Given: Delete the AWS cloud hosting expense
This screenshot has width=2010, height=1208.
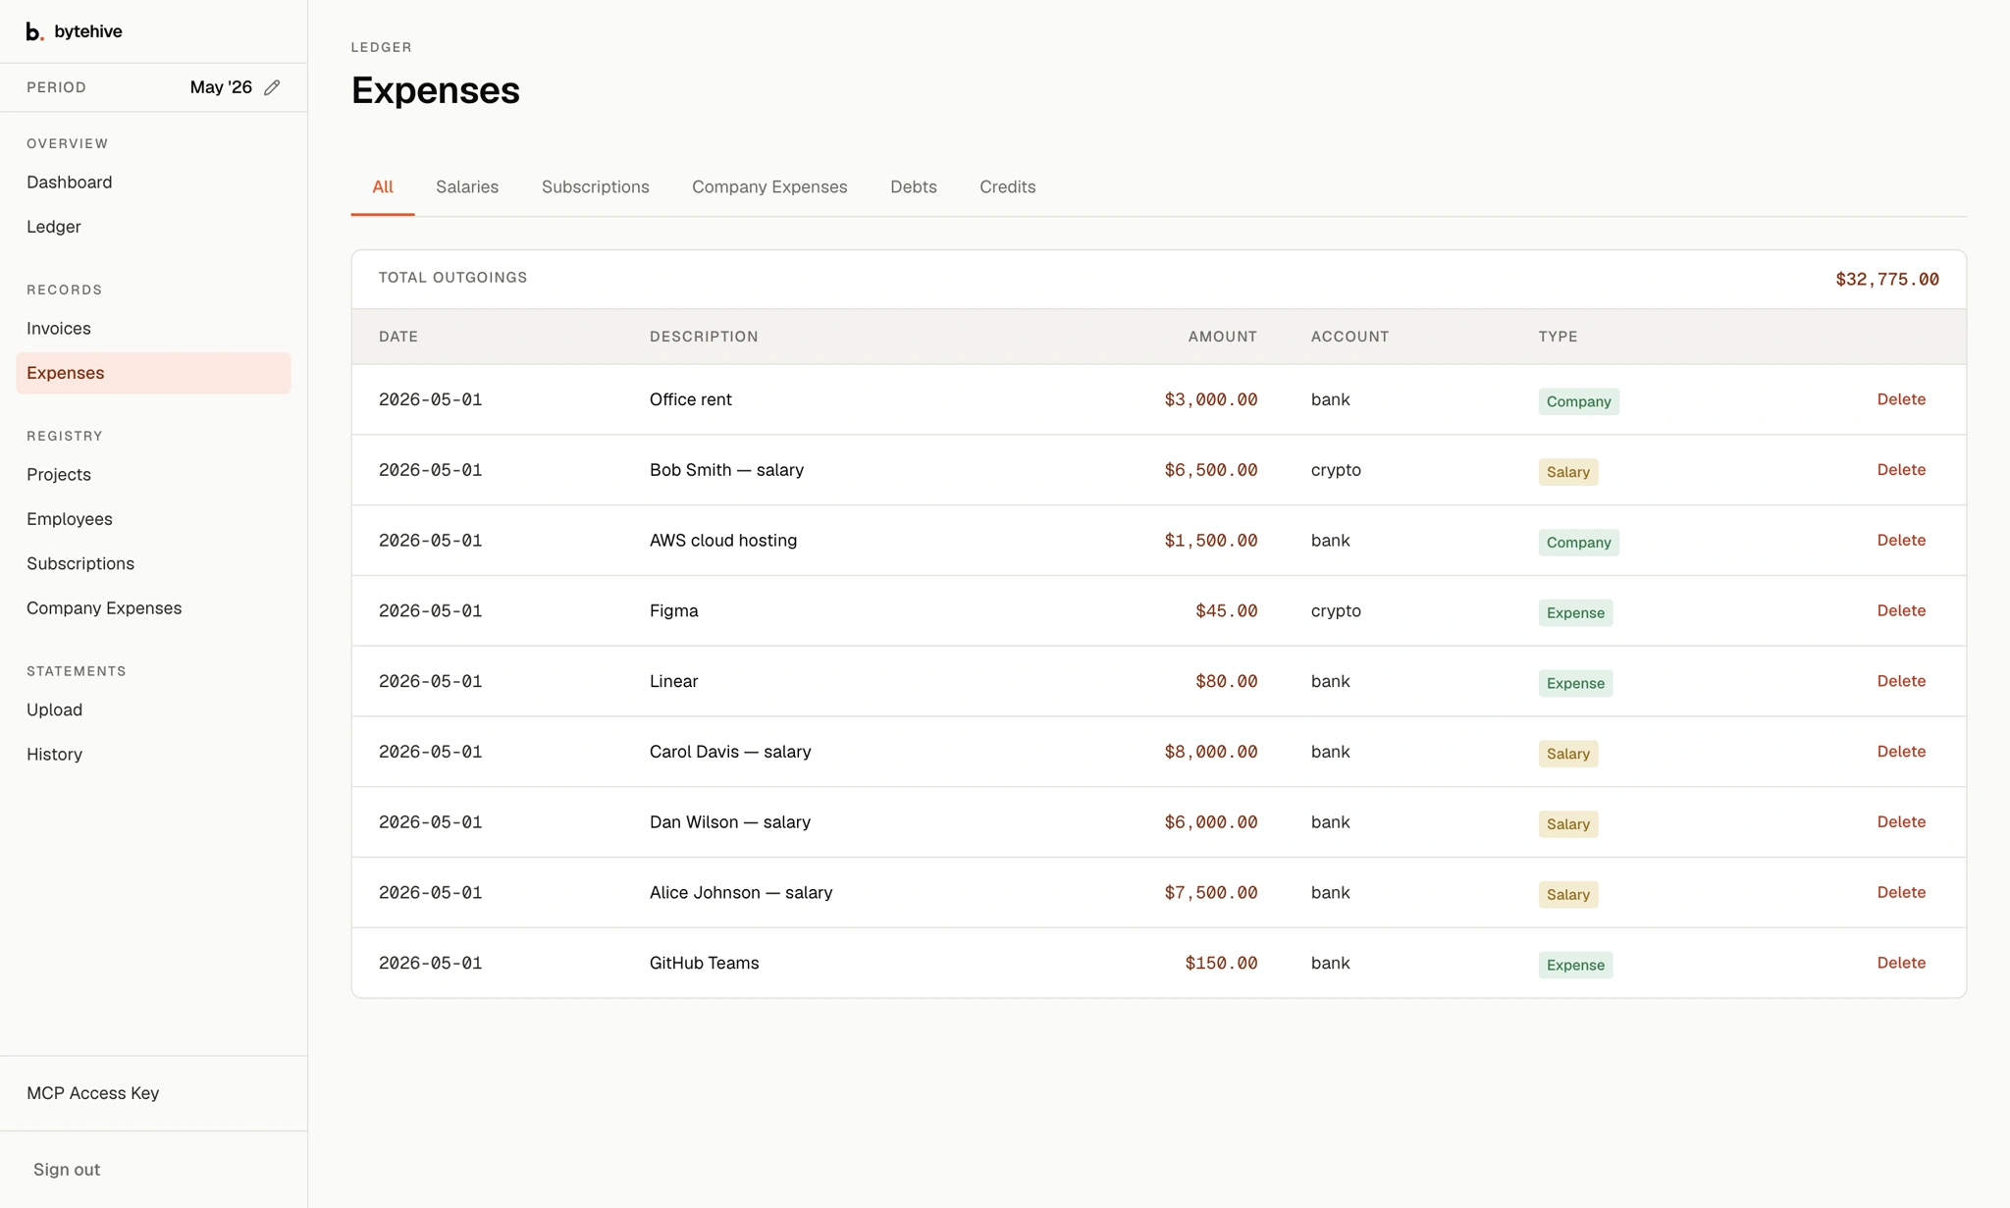Looking at the screenshot, I should coord(1901,541).
